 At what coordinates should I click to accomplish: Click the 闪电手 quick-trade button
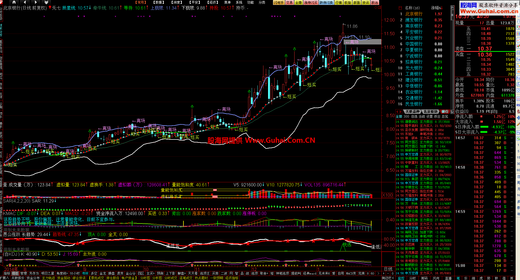pyautogui.click(x=279, y=2)
